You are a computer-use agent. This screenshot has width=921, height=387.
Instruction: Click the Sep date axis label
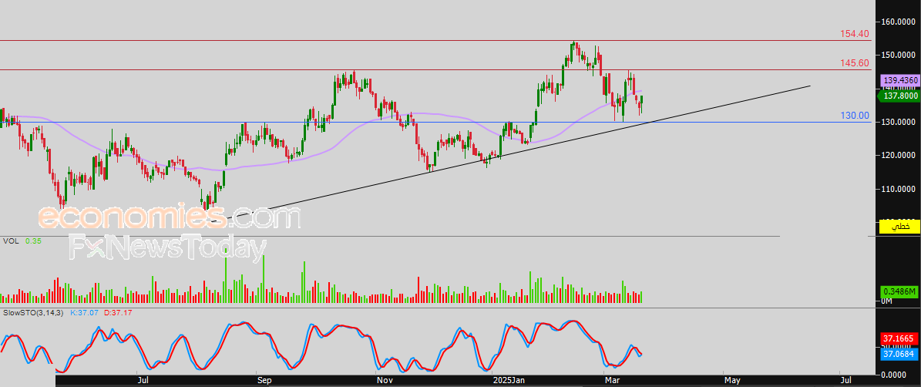tap(265, 381)
